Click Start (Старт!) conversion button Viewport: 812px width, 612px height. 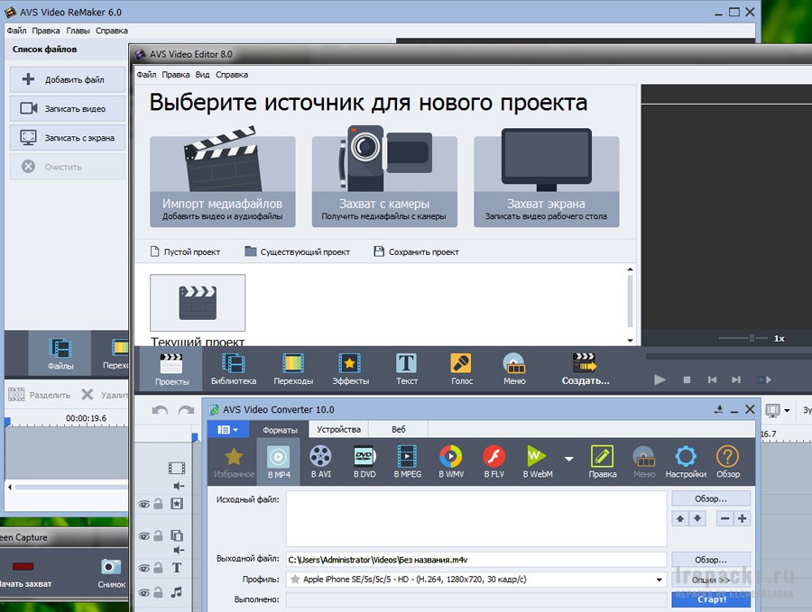(x=711, y=599)
